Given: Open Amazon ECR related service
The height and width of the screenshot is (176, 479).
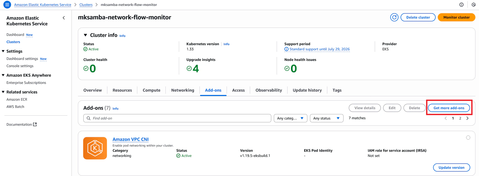Looking at the screenshot, I should point(17,99).
